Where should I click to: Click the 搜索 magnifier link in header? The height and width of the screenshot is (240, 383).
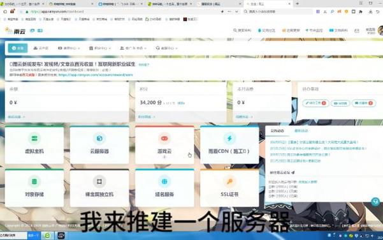[x=242, y=31]
